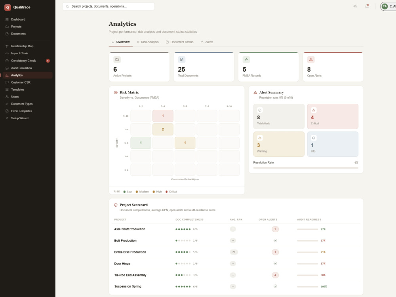Click the Project Scorecard shield icon
Screen dimensions: 396x297
pyautogui.click(x=116, y=205)
